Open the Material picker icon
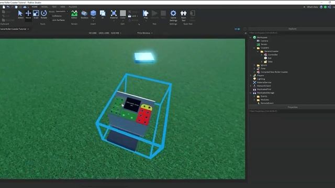 point(114,13)
